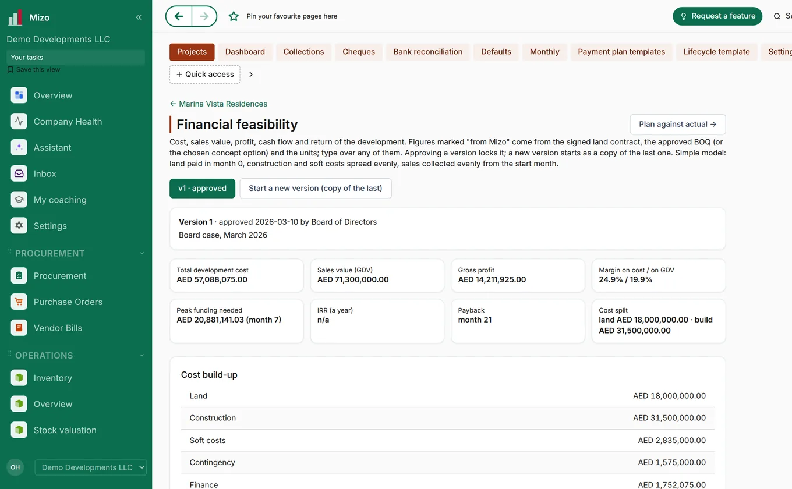
Task: Open the Monthly tab
Action: coord(544,52)
